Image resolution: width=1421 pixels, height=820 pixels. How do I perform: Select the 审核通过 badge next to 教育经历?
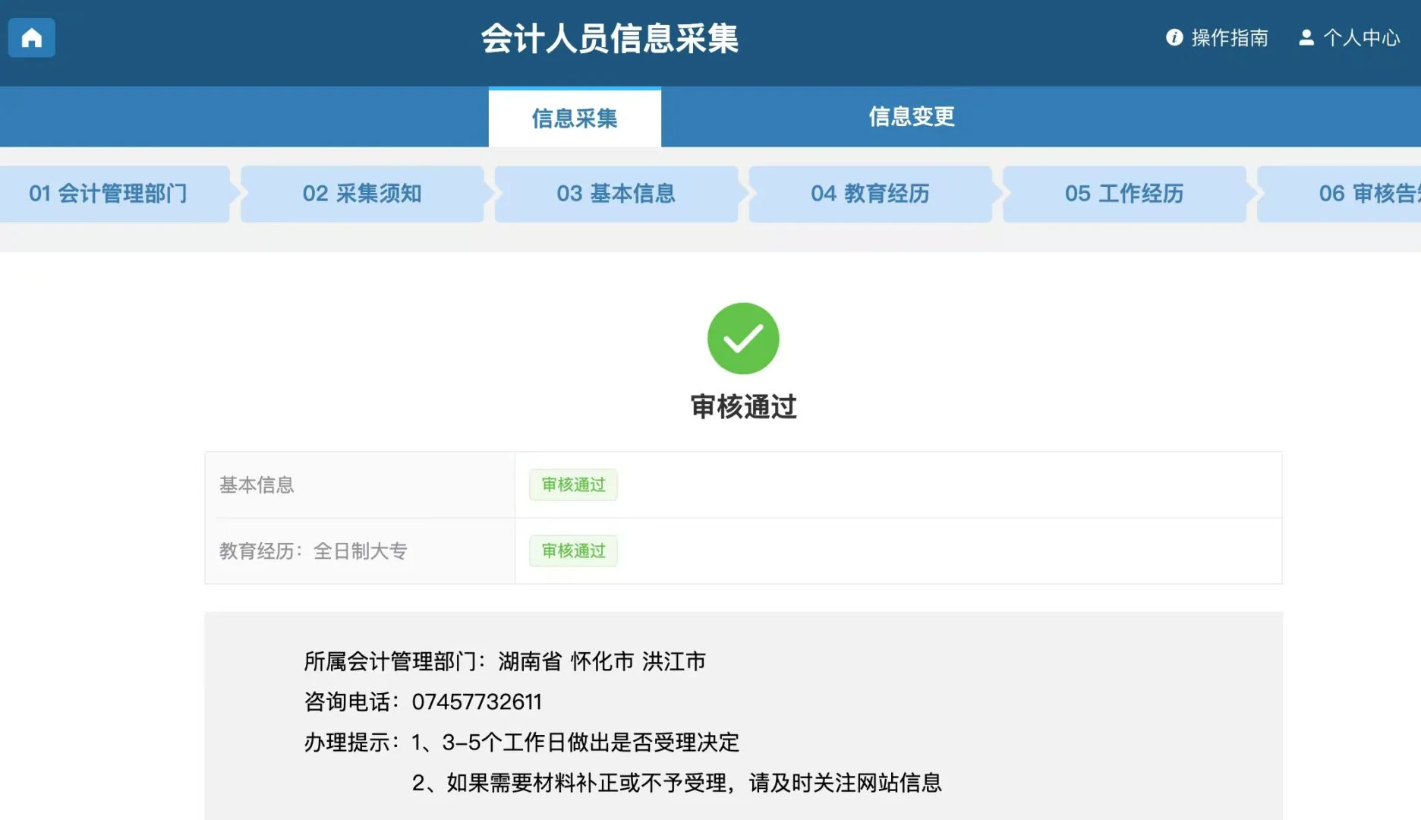573,551
